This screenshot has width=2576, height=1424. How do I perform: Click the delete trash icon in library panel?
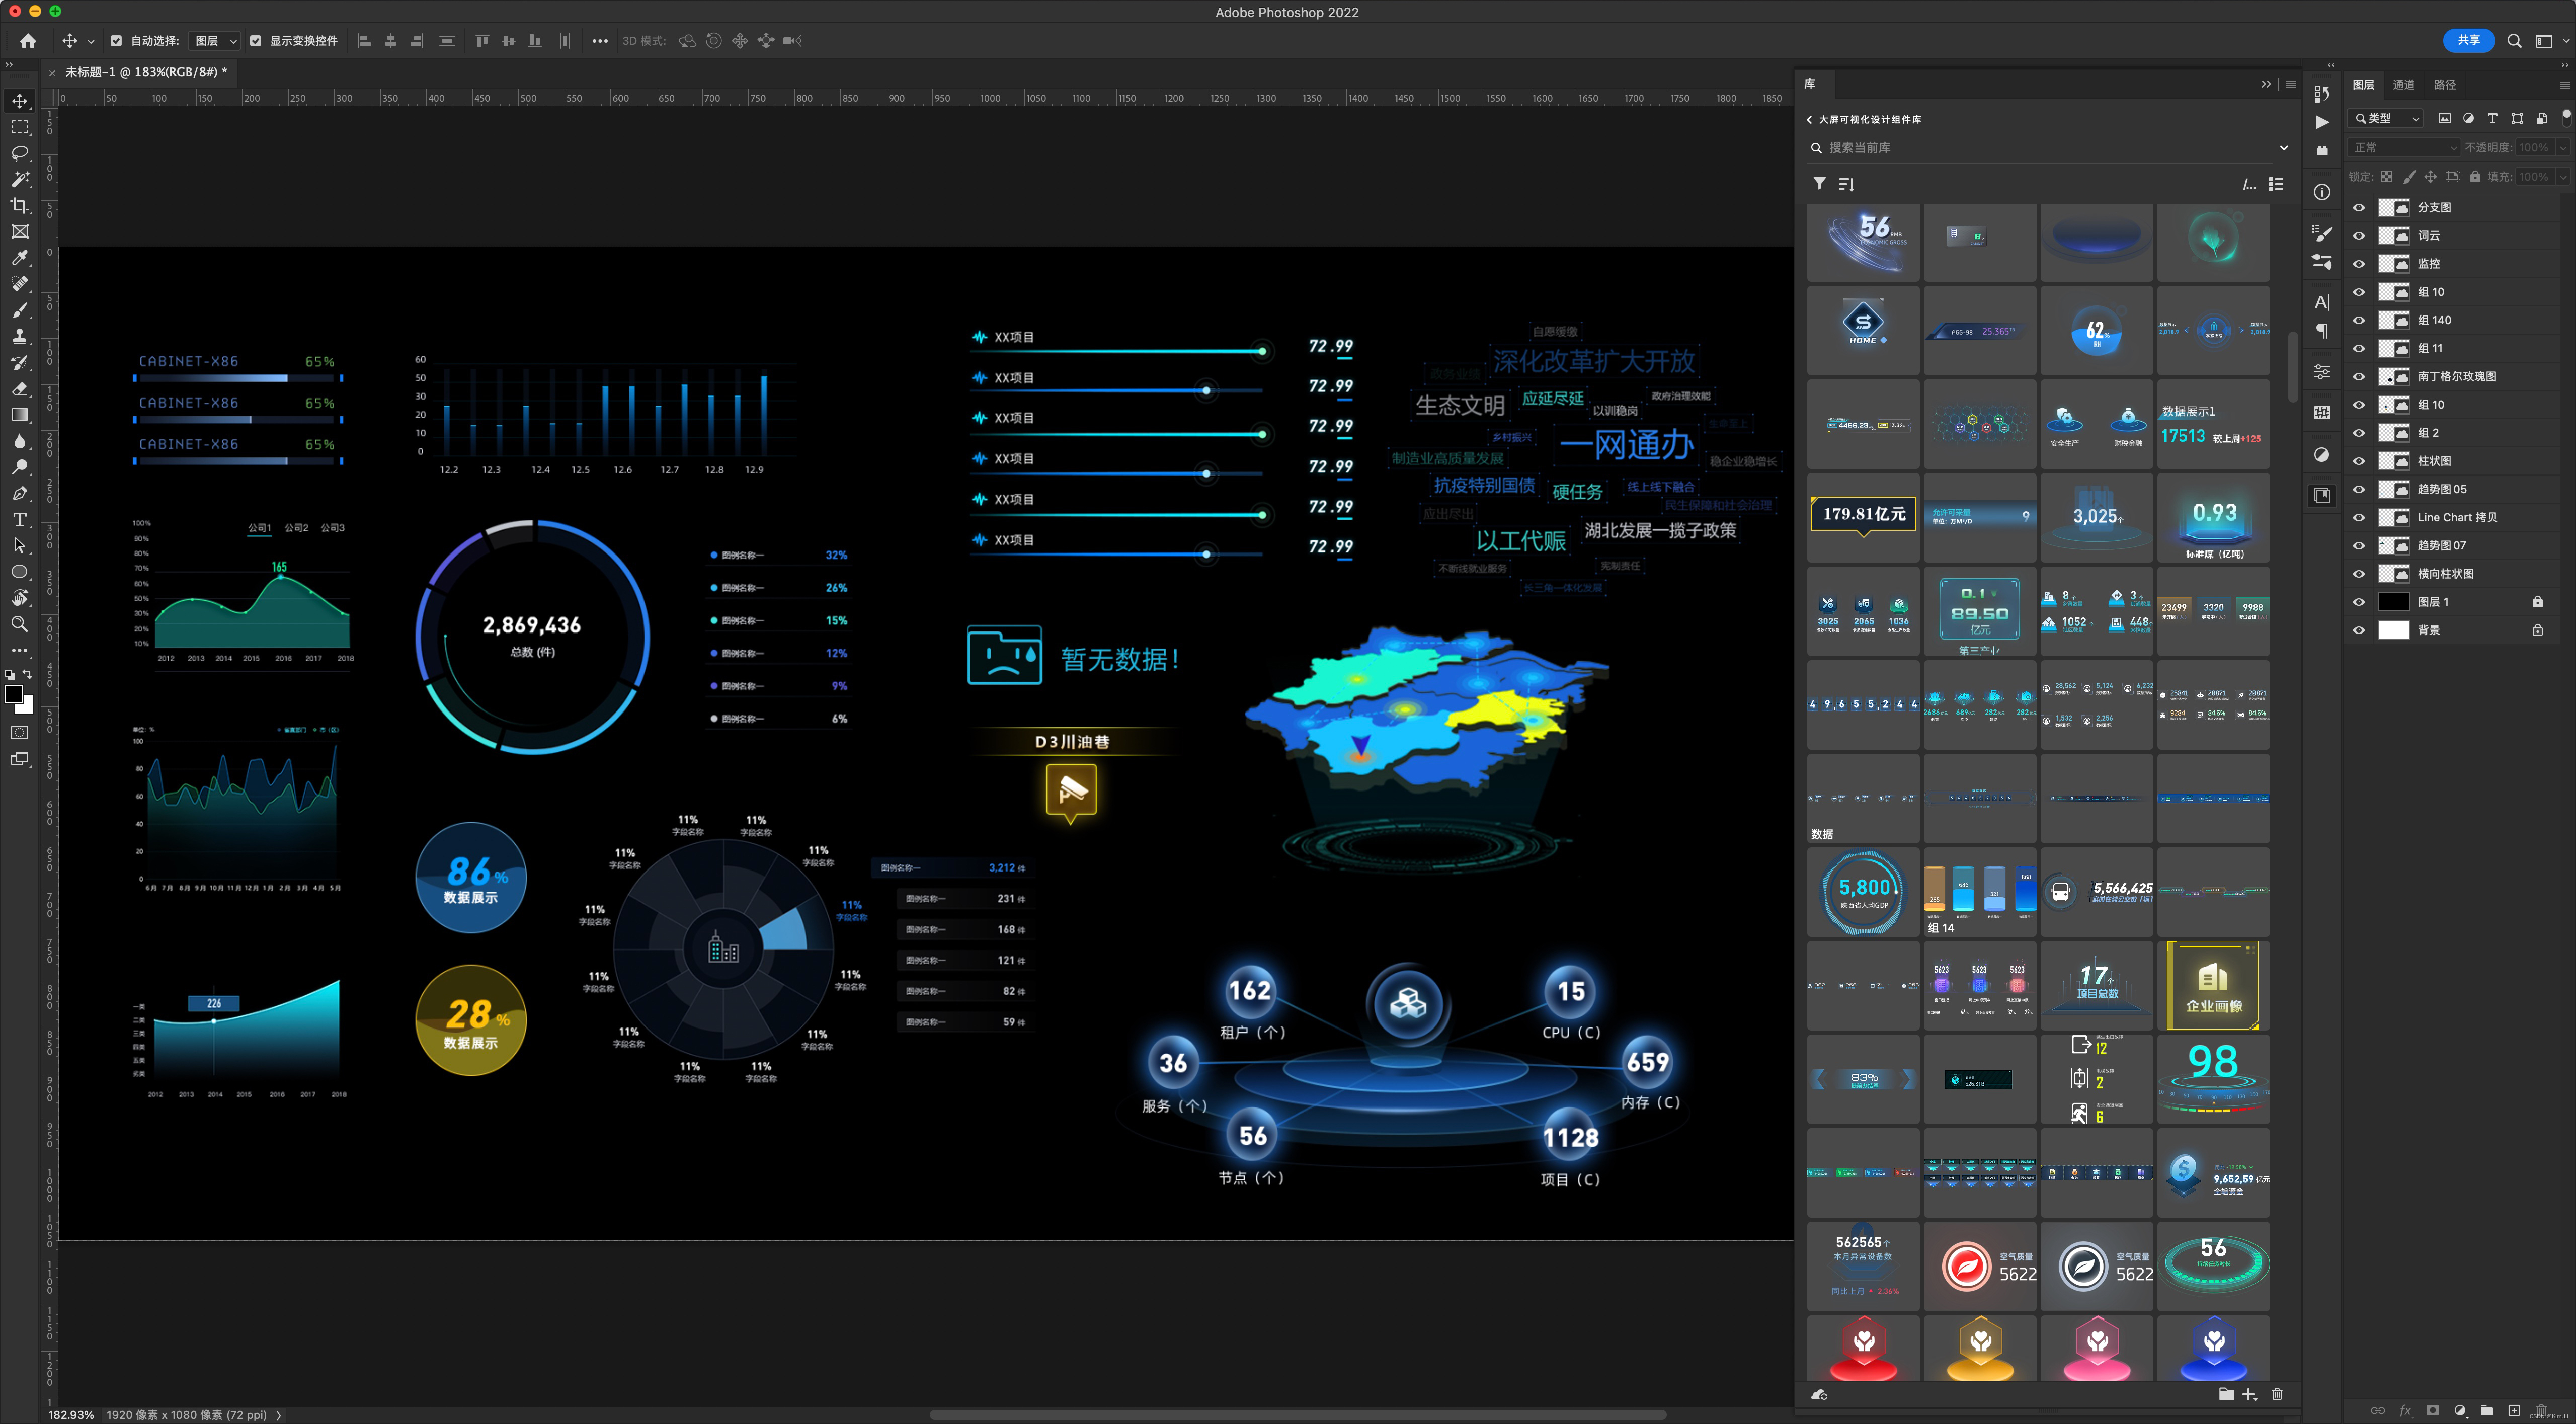[2277, 1394]
